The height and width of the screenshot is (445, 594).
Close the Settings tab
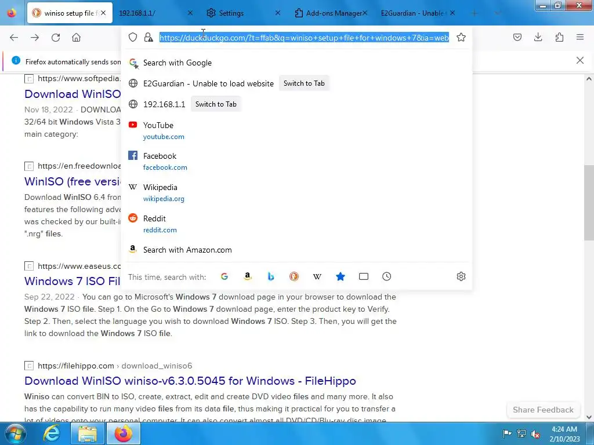(x=278, y=13)
